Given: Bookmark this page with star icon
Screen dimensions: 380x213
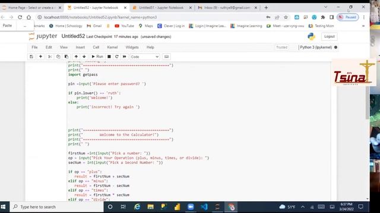Looking at the screenshot, I should tap(286, 17).
